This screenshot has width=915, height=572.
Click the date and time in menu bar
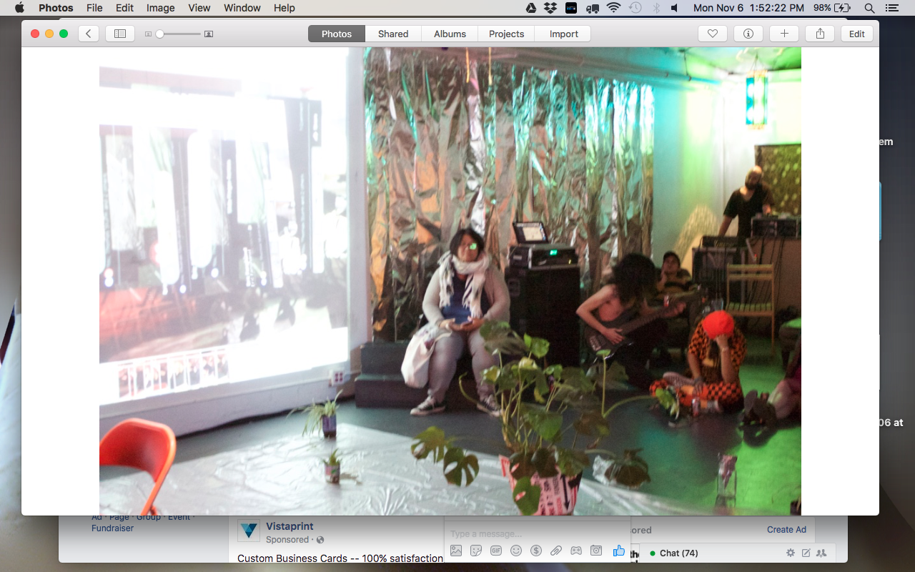[749, 8]
